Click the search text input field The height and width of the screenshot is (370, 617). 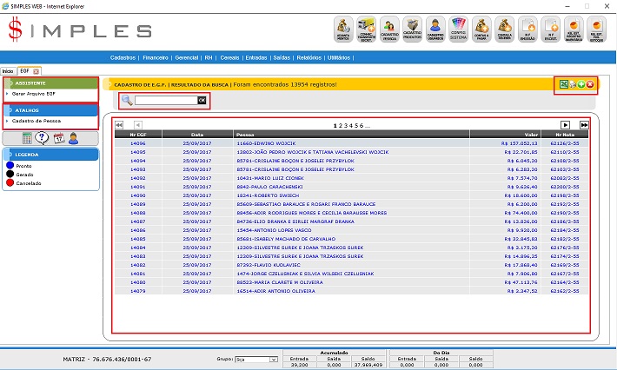(165, 101)
